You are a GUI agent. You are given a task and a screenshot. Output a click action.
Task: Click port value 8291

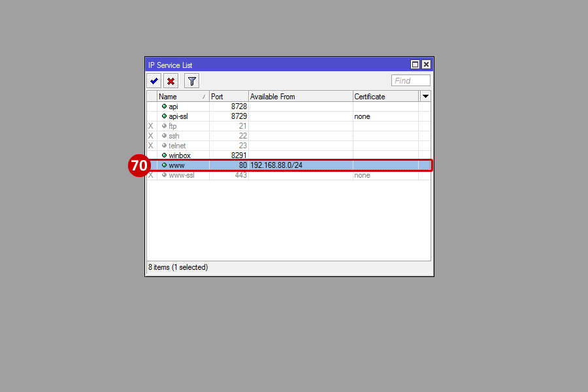pos(239,155)
